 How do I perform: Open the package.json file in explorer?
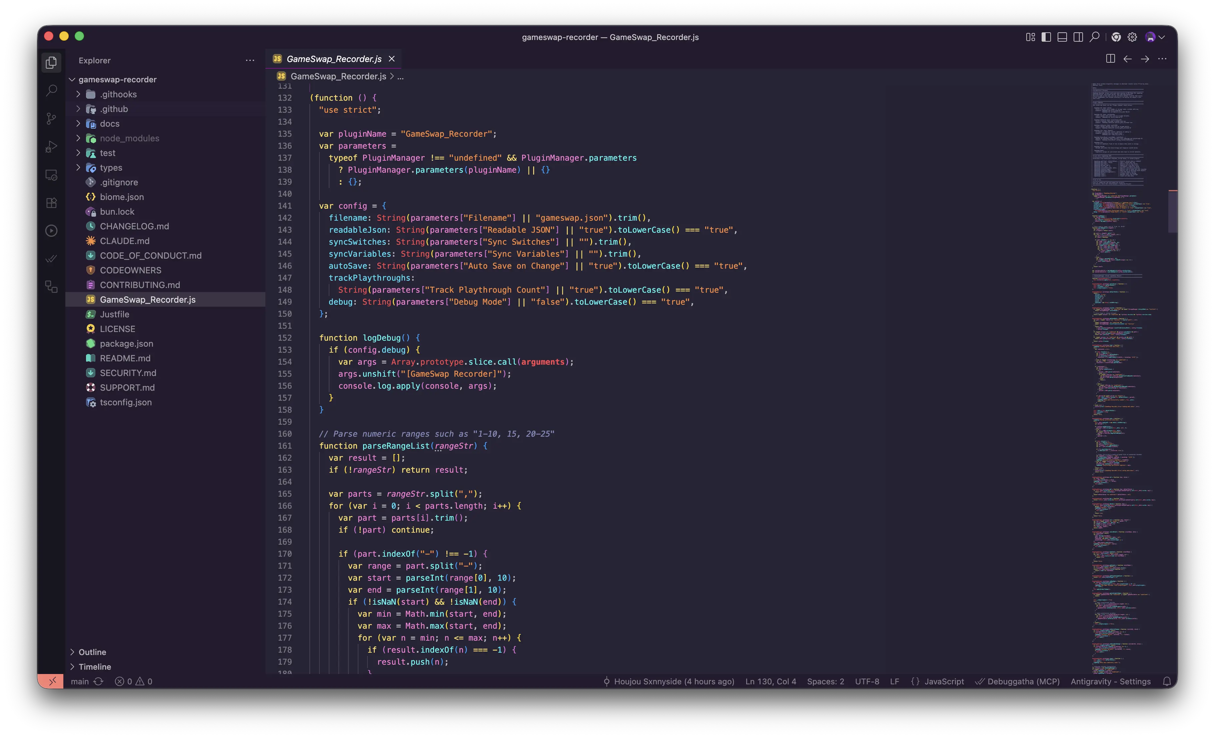coord(165,344)
